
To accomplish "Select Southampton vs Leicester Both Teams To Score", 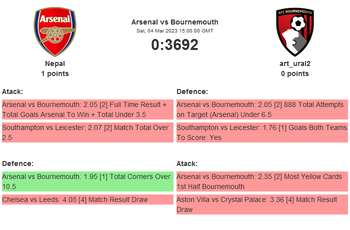I will pyautogui.click(x=262, y=132).
